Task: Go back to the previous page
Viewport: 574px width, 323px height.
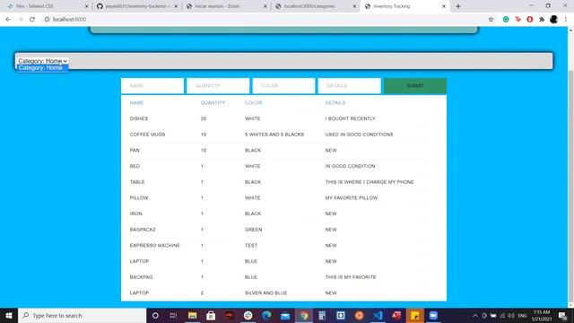Action: click(x=8, y=20)
